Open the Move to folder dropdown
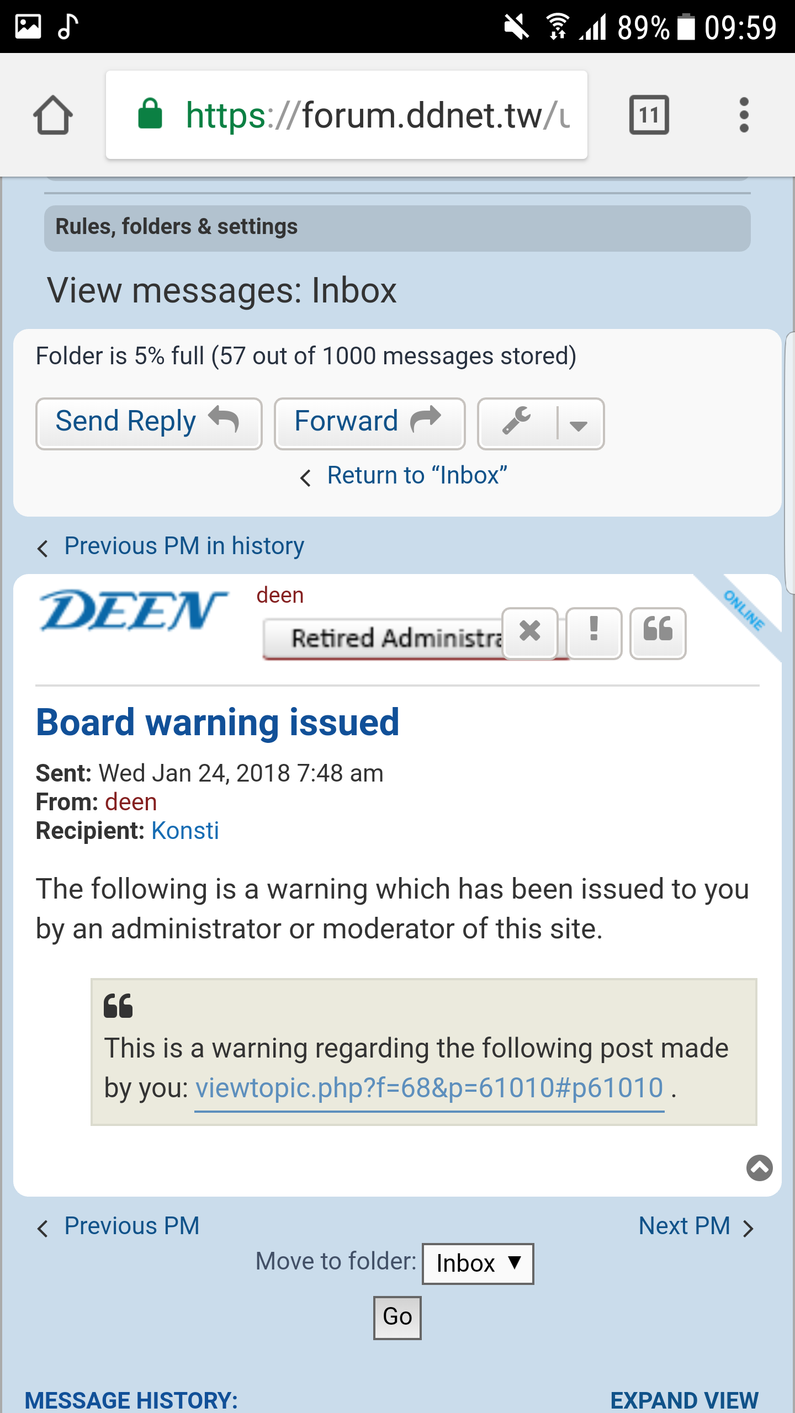This screenshot has width=795, height=1413. tap(477, 1263)
